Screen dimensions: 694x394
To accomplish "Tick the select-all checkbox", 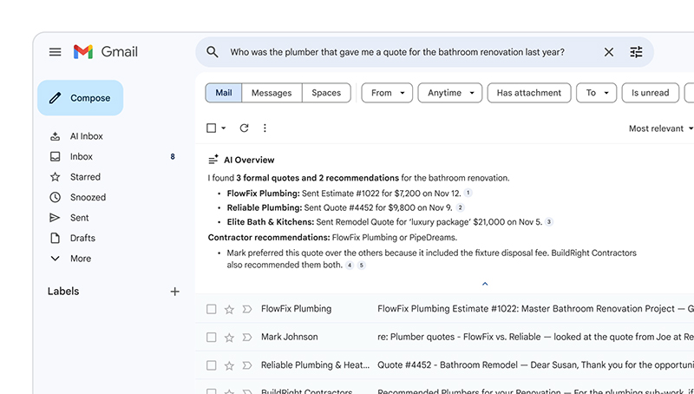I will click(211, 128).
